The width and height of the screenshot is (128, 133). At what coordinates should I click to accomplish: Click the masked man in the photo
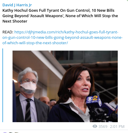point(30,95)
